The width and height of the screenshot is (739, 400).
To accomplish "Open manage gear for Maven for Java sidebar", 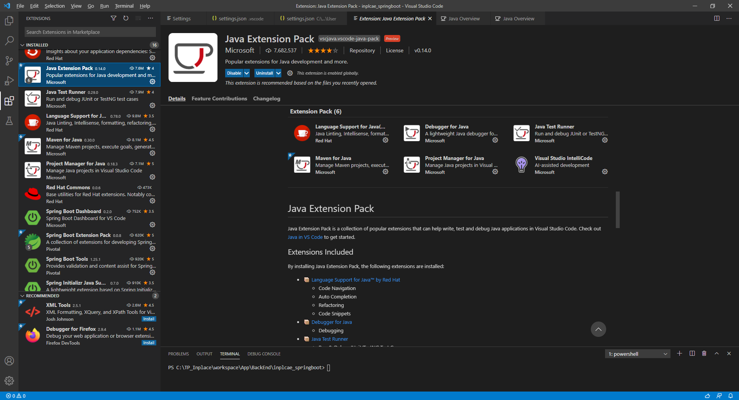I will (x=152, y=153).
